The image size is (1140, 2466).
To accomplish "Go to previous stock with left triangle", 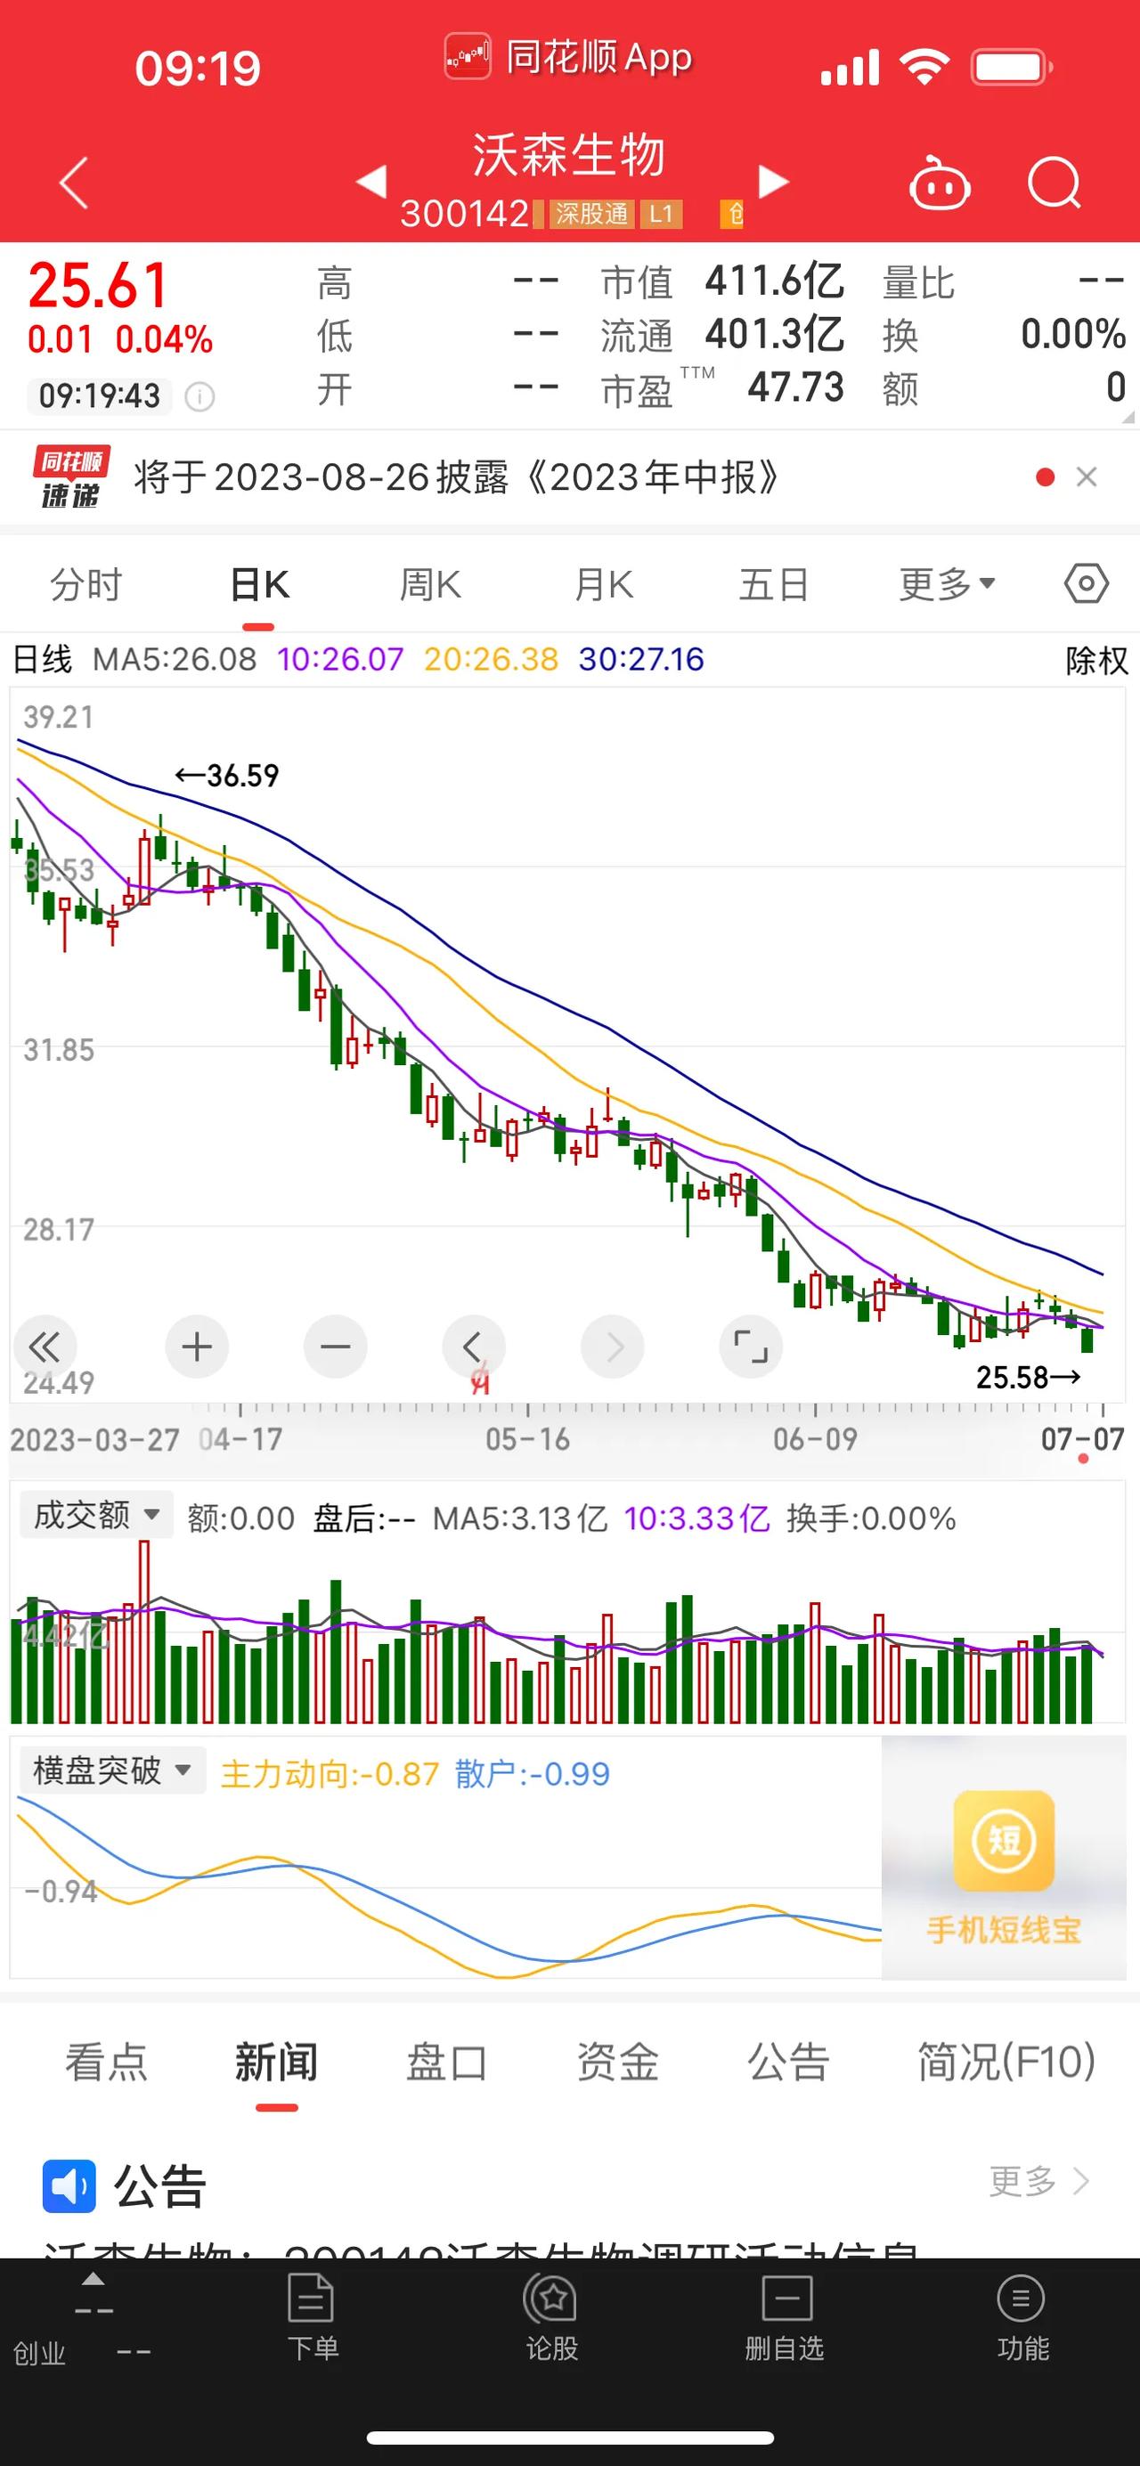I will click(371, 181).
